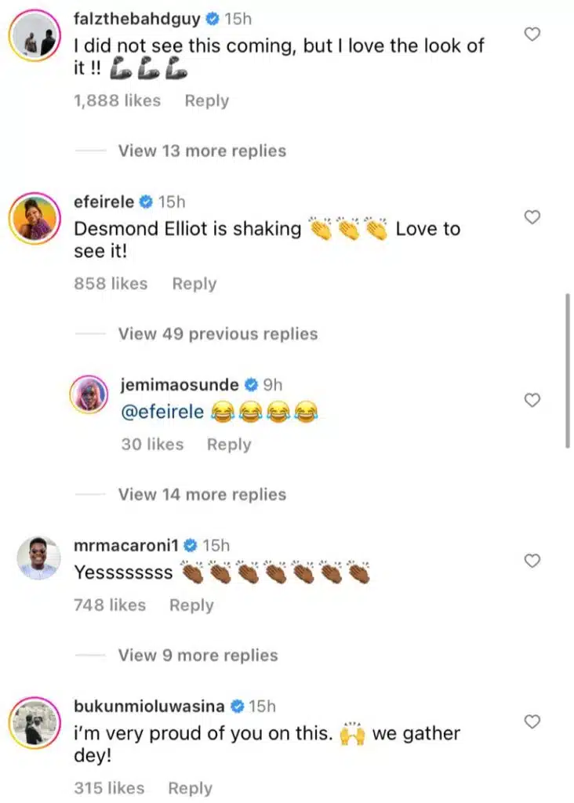Expand View 9 more replies
This screenshot has width=574, height=803.
click(x=198, y=655)
